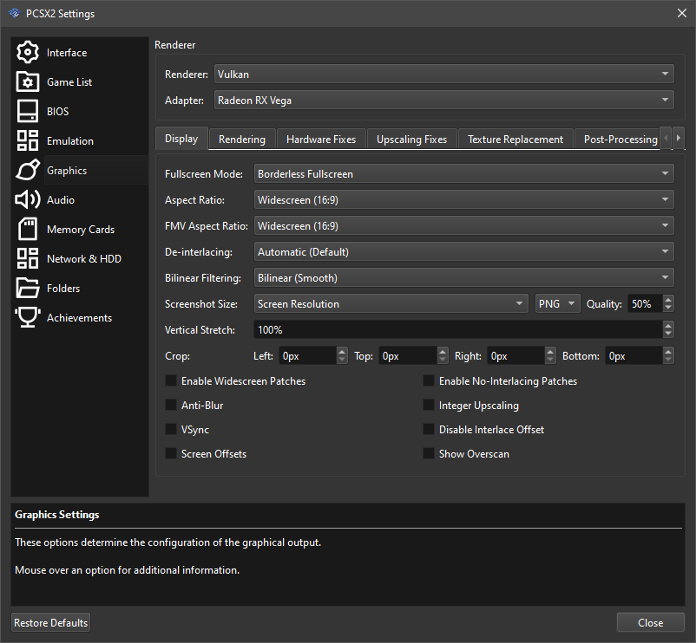Image resolution: width=696 pixels, height=643 pixels.
Task: Change screenshot format PNG dropdown
Action: click(x=557, y=303)
